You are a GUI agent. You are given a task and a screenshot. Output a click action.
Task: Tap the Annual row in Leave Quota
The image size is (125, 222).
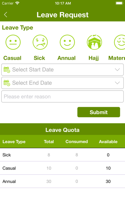click(62, 181)
